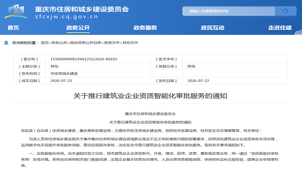Click the paragraph starting 一、实施智能化申报
The image size is (302, 170).
click(149, 159)
